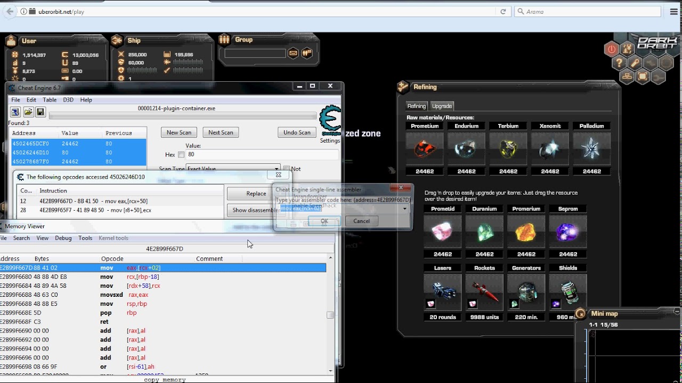Click the Group members message icon

click(307, 53)
